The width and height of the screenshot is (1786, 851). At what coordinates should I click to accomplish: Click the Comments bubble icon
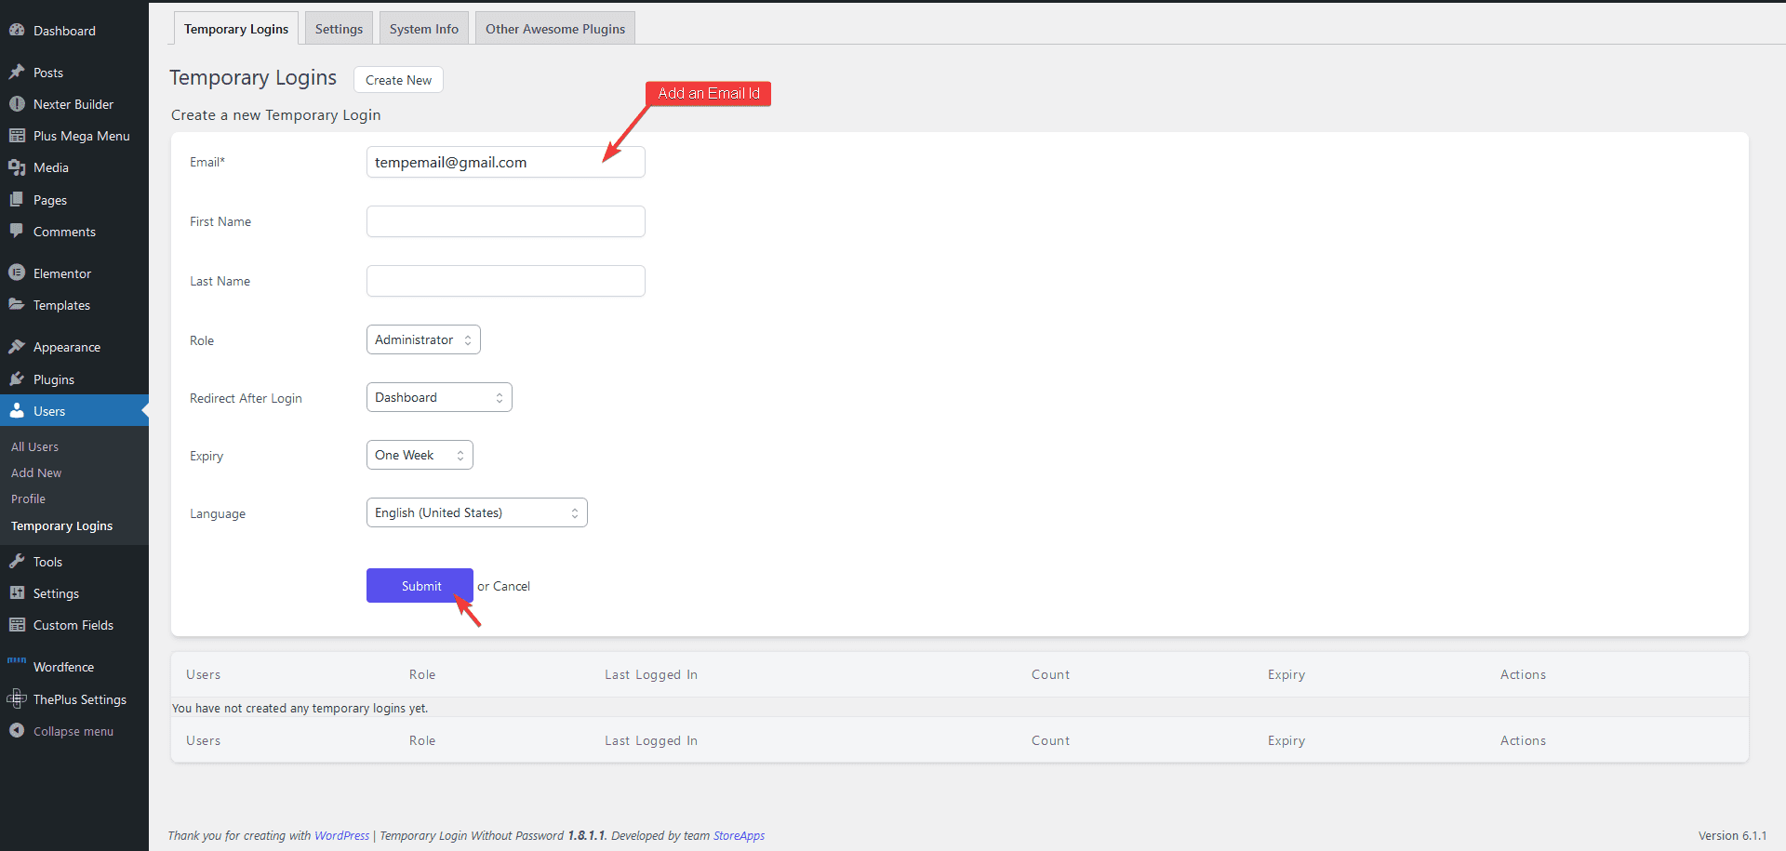[17, 232]
